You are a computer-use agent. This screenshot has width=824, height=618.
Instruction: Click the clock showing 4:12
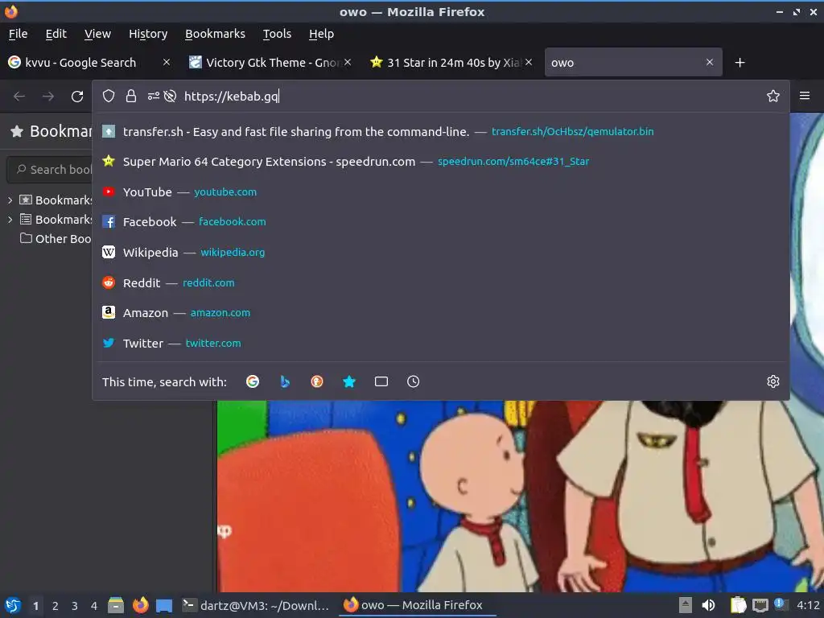(x=808, y=605)
